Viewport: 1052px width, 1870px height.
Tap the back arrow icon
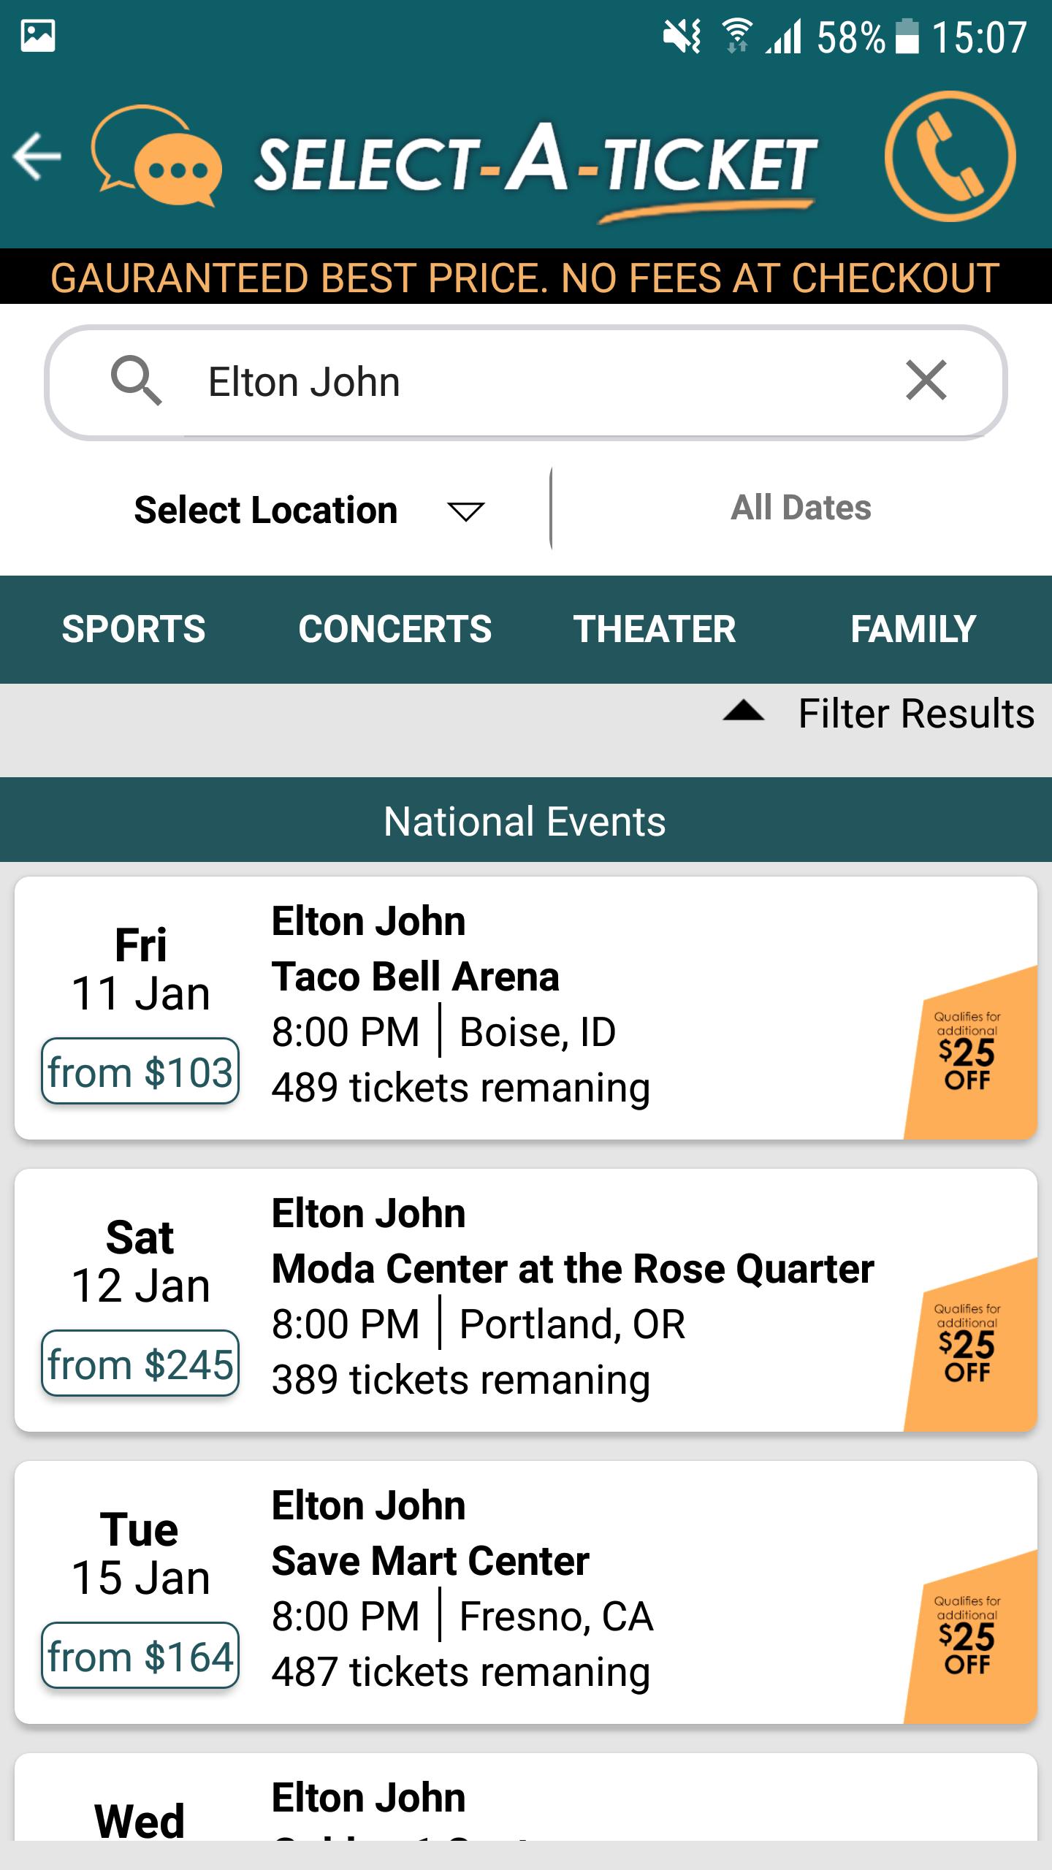[38, 156]
